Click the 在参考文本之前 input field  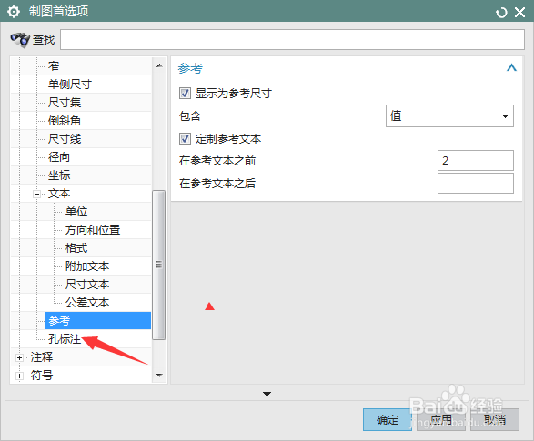476,161
